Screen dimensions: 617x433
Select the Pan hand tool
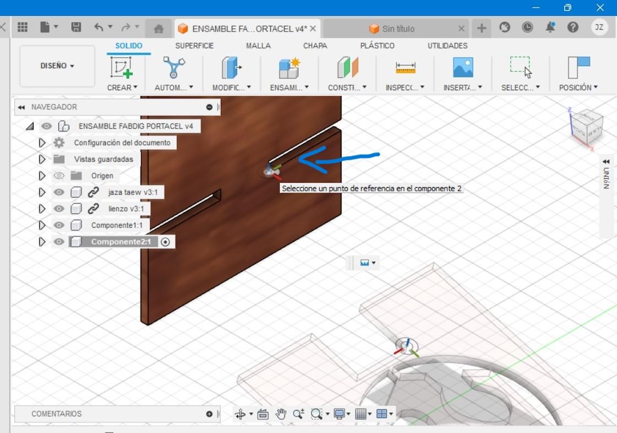point(281,414)
